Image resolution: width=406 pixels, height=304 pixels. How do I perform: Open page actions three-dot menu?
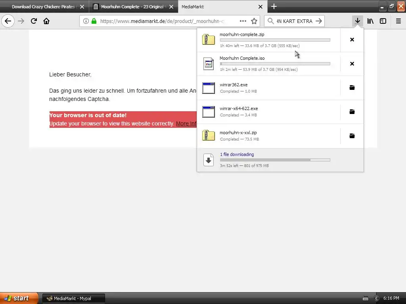[243, 21]
